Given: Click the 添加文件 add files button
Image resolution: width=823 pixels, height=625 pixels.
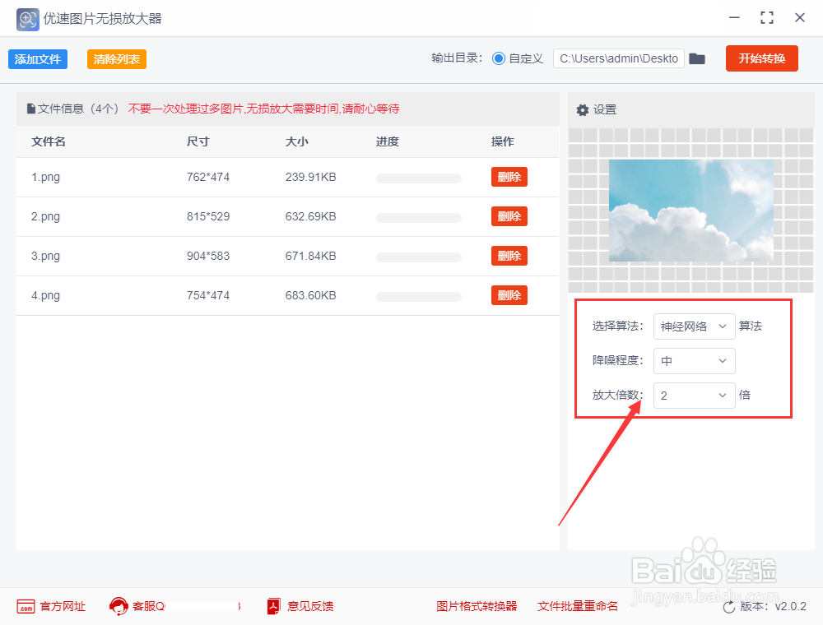Looking at the screenshot, I should (37, 58).
